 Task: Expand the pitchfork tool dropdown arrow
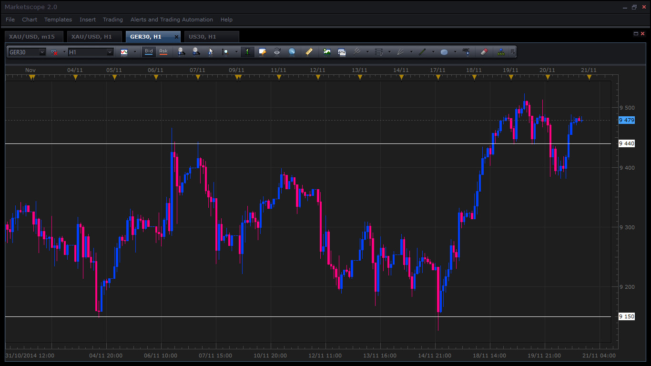367,52
